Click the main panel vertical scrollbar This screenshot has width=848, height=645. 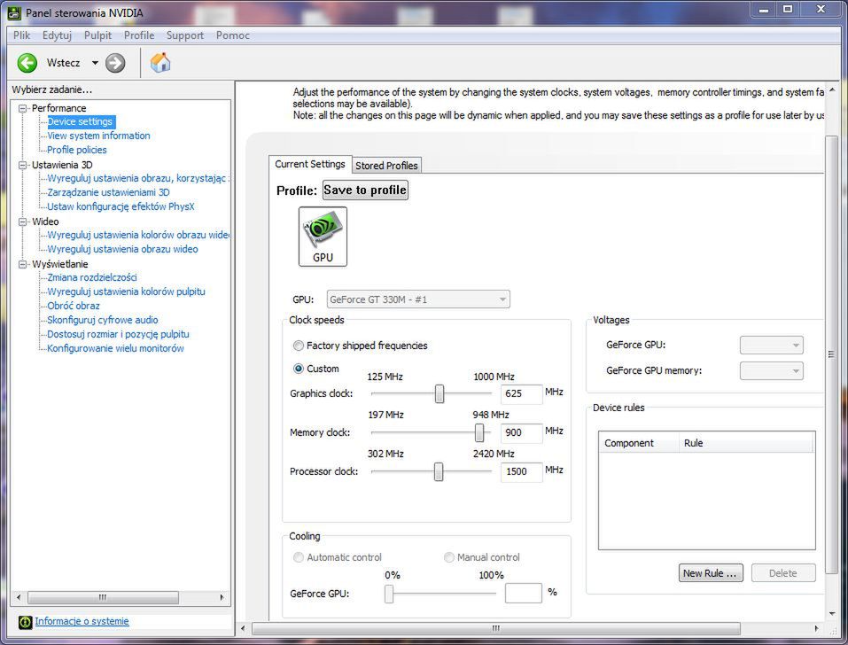831,354
